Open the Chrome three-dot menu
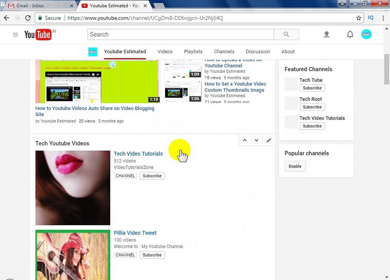This screenshot has width=390, height=280. pyautogui.click(x=383, y=18)
